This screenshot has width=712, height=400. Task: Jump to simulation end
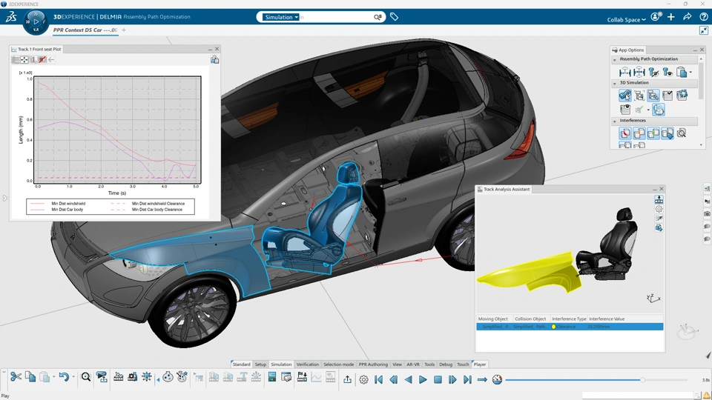[467, 379]
